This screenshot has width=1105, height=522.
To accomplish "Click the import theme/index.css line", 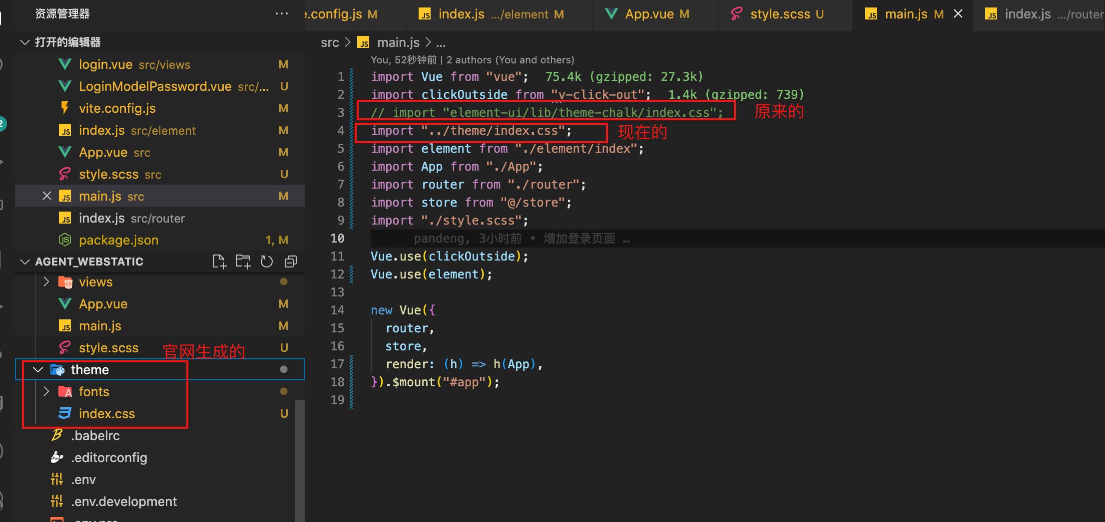I will pos(471,131).
